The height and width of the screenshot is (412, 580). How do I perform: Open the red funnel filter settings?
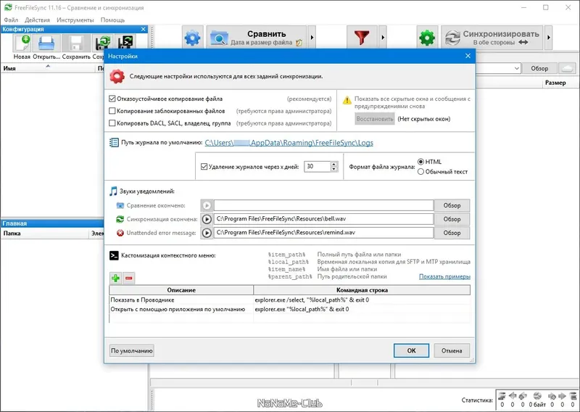point(362,38)
